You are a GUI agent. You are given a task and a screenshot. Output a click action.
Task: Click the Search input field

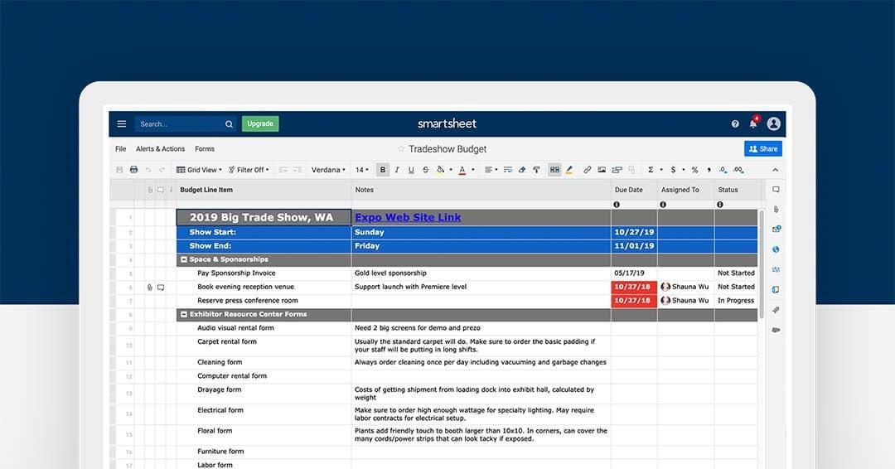(178, 124)
